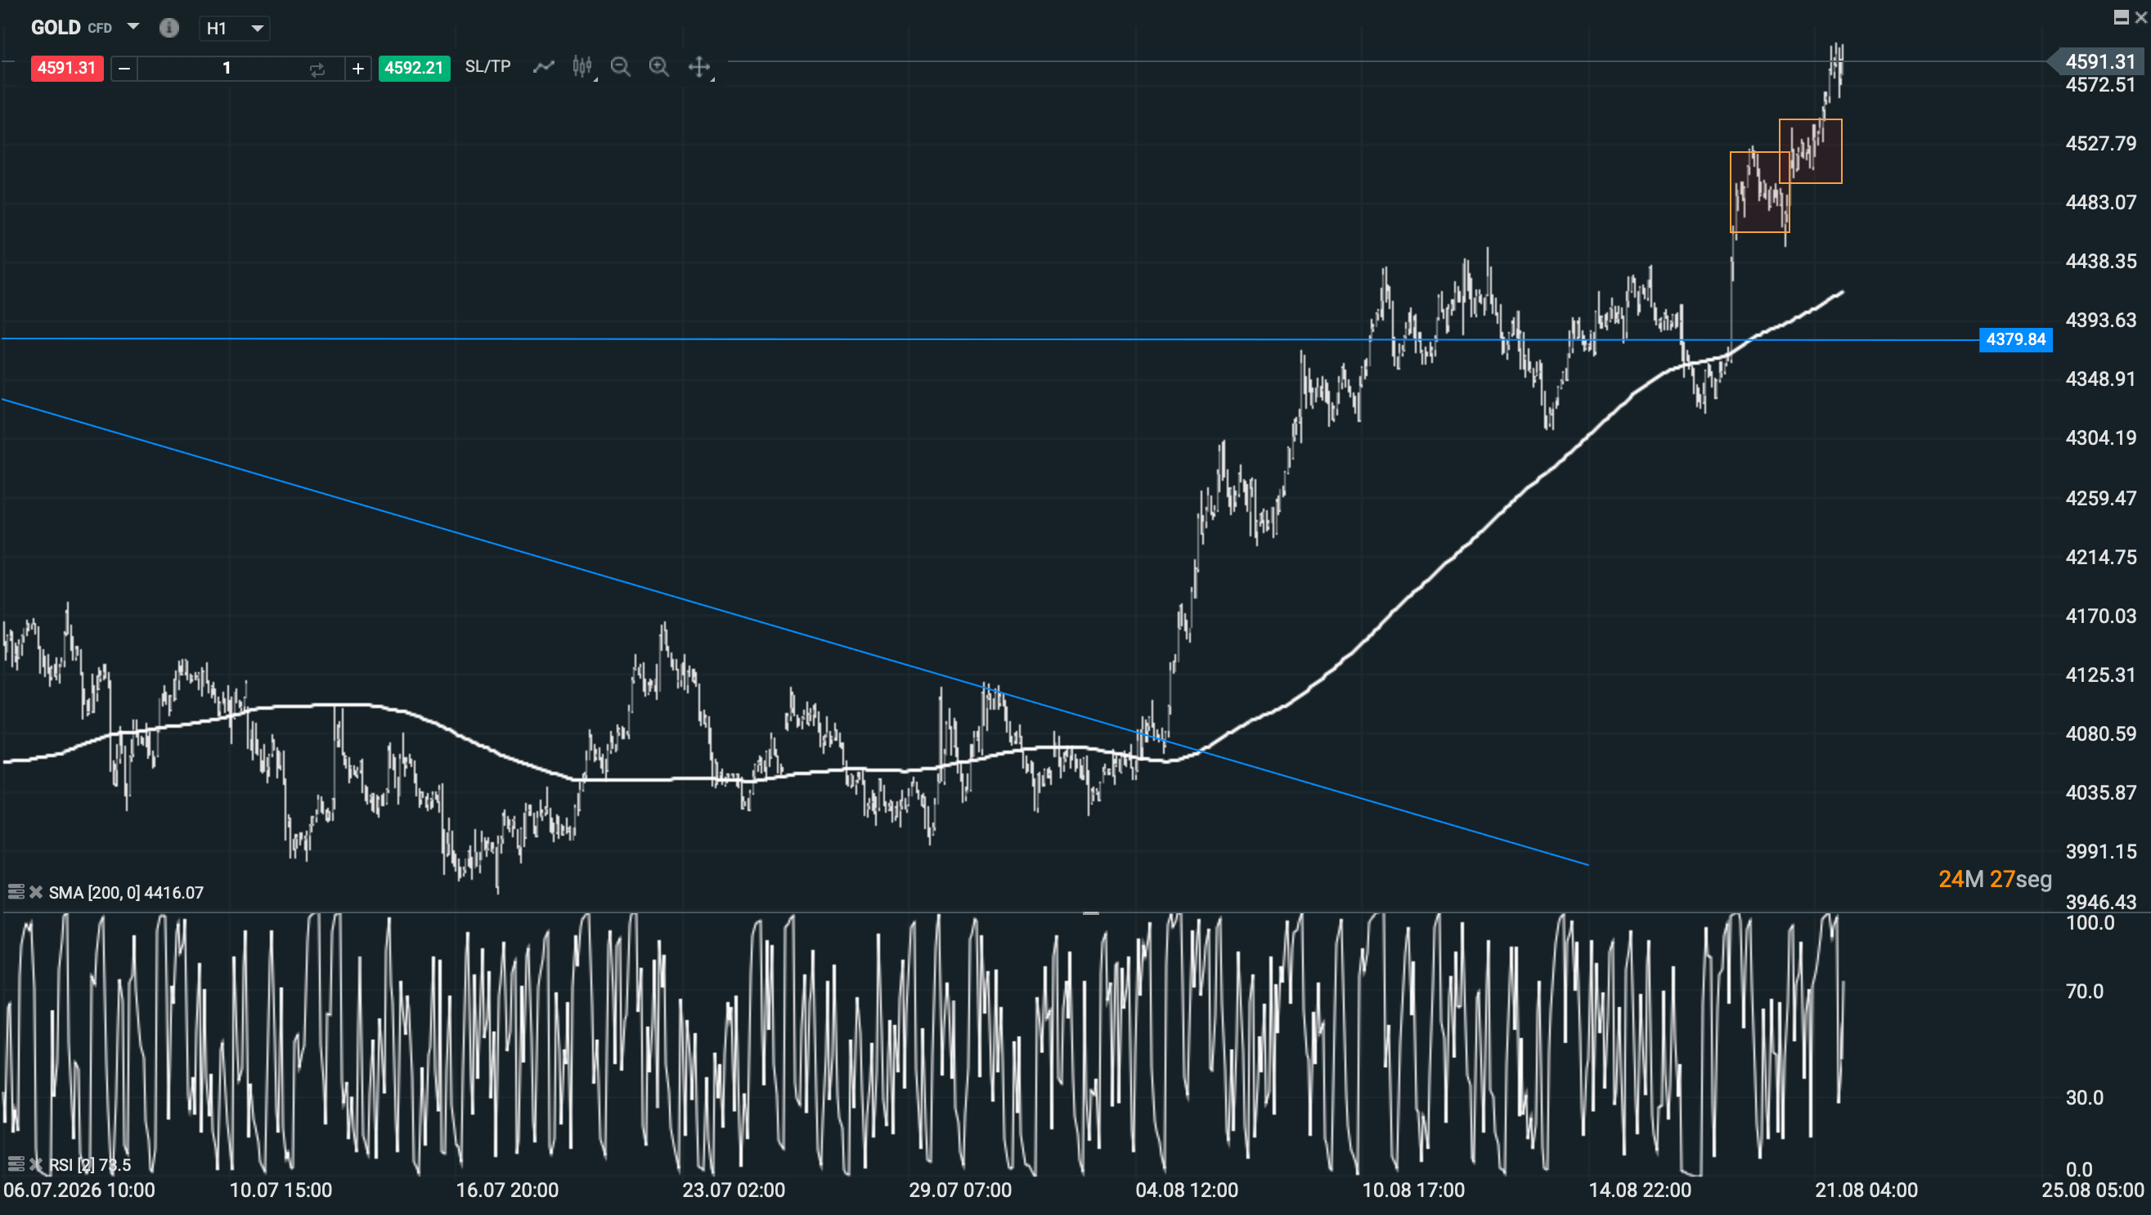Toggle the SL/TP option
The height and width of the screenshot is (1215, 2151).
[487, 67]
